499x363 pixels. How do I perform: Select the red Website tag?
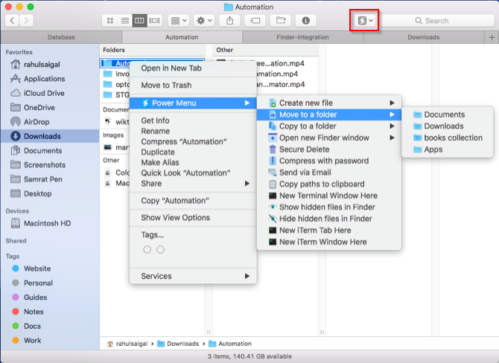(x=37, y=269)
